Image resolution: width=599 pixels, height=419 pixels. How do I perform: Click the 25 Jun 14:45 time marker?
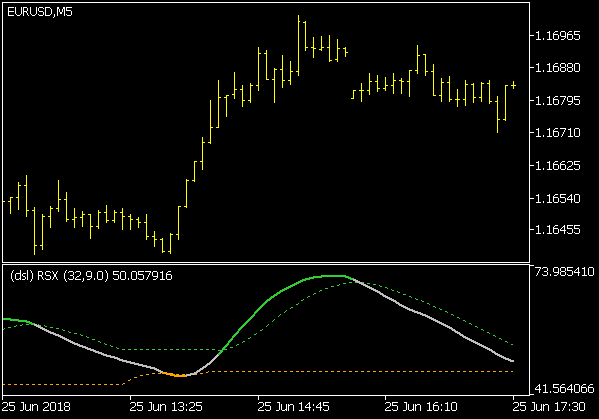point(294,407)
